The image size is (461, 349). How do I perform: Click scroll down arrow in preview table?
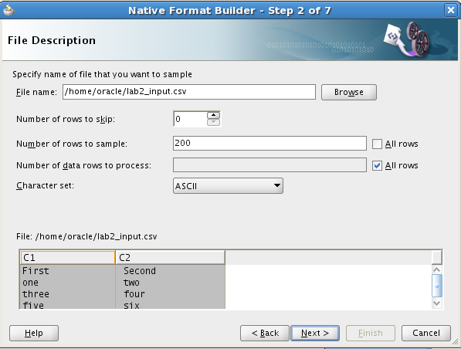[x=437, y=303]
